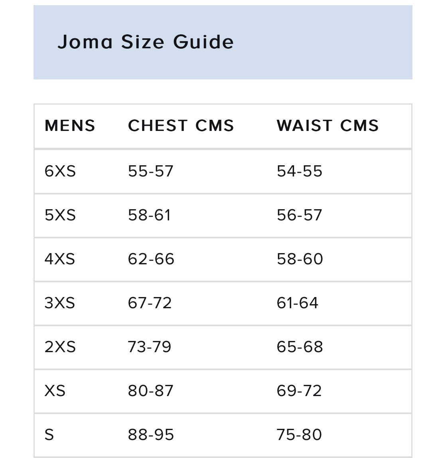Select waist value 56-57
Image resolution: width=444 pixels, height=458 pixels.
299,215
